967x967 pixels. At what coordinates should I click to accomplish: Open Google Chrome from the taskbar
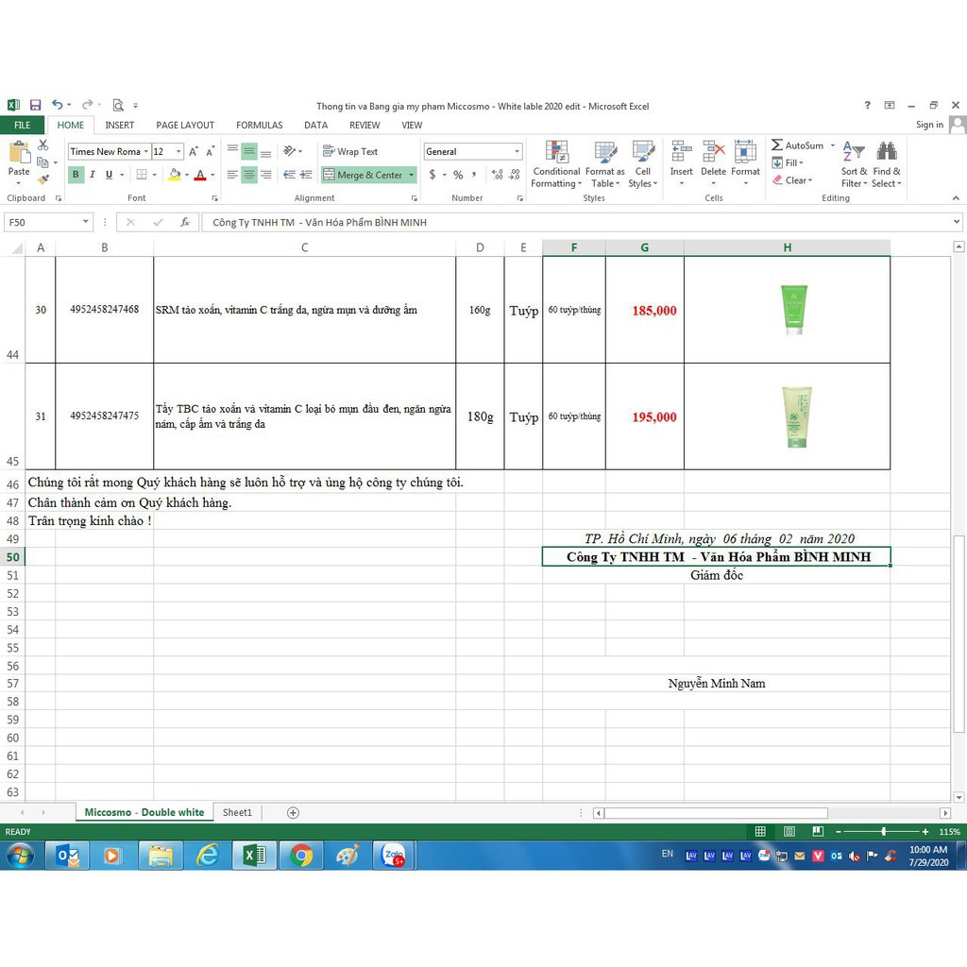[301, 856]
